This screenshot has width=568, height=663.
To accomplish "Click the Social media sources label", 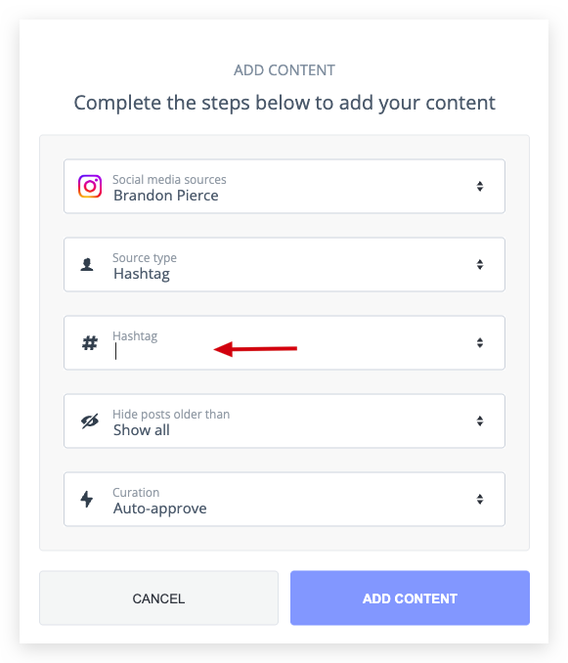I will tap(169, 180).
